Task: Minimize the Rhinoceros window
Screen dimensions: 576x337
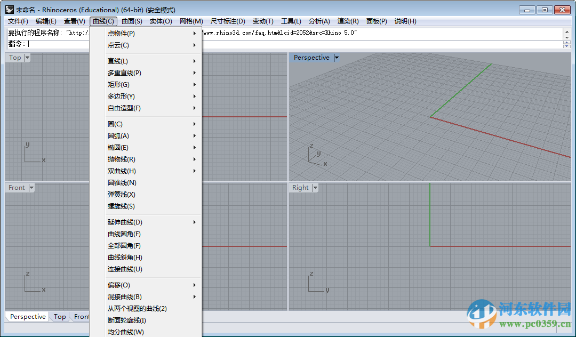Action: point(527,10)
